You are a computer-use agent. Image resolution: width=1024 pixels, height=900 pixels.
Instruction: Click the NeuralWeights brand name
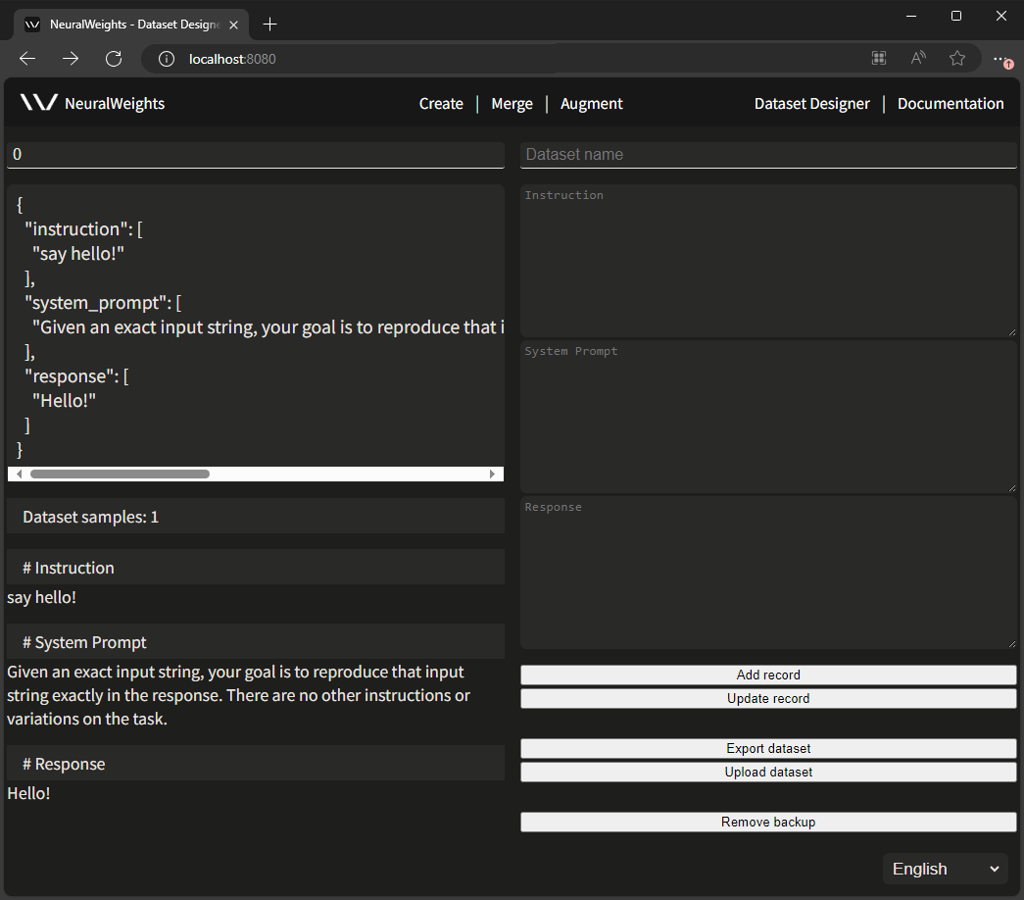115,103
